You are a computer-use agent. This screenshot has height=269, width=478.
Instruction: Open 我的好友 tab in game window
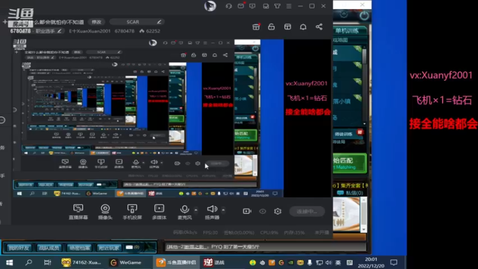pos(19,247)
